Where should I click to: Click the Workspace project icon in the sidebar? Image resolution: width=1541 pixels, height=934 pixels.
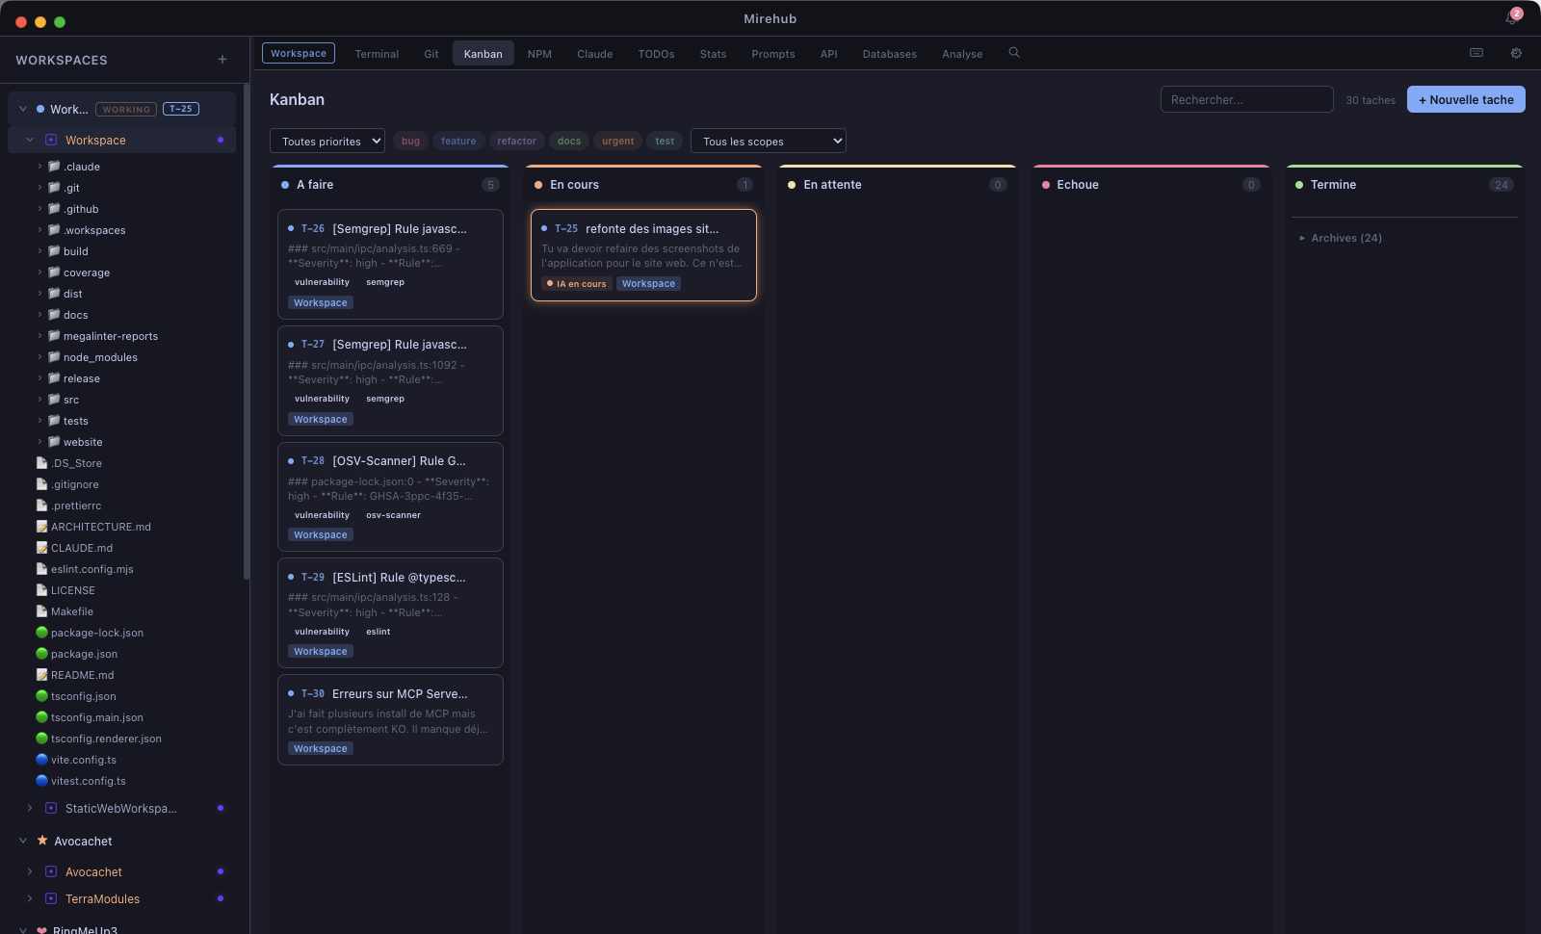coord(50,140)
